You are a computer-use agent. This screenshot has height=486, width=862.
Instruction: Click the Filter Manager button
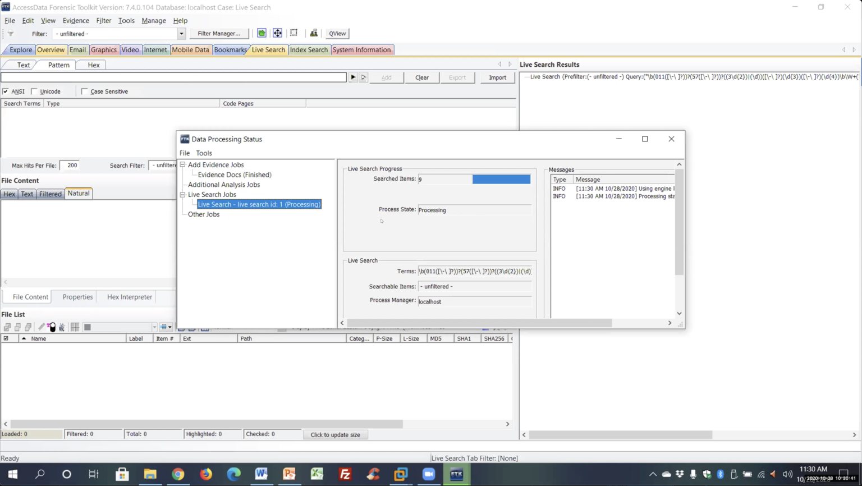219,34
